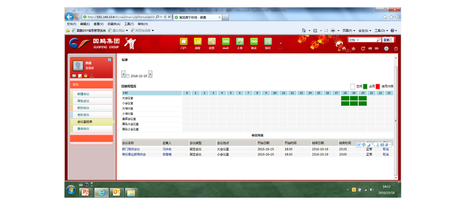Click the org chart icon under avatar

coord(91,76)
